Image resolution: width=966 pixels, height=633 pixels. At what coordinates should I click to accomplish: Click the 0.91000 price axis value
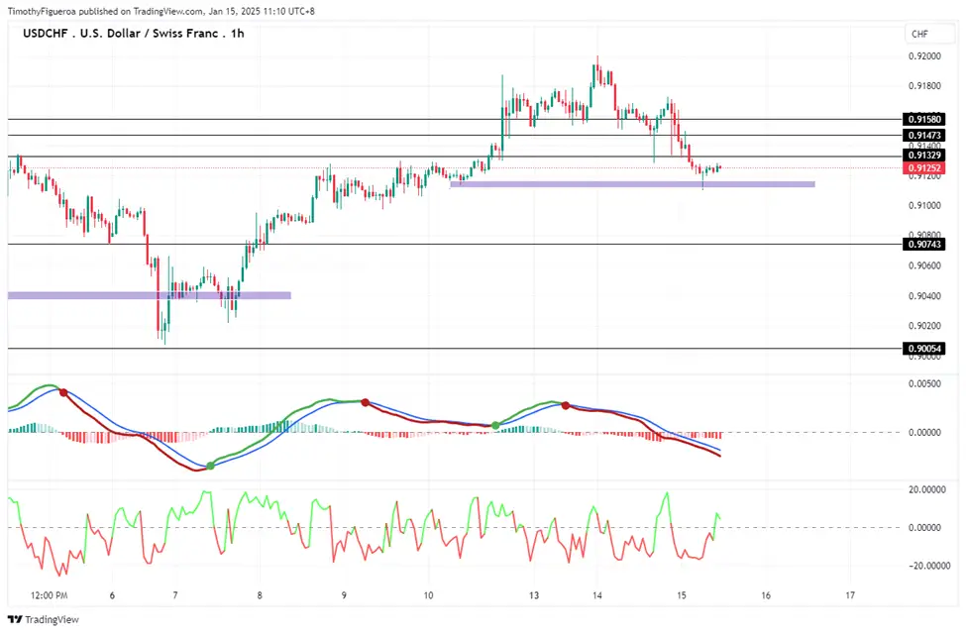pyautogui.click(x=924, y=206)
